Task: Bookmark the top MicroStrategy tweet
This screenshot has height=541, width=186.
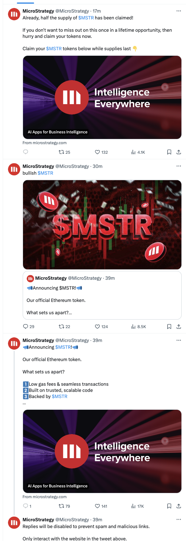Action: tap(169, 152)
